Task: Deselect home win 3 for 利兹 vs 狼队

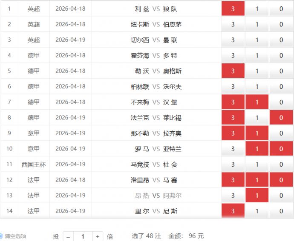Action: point(233,9)
